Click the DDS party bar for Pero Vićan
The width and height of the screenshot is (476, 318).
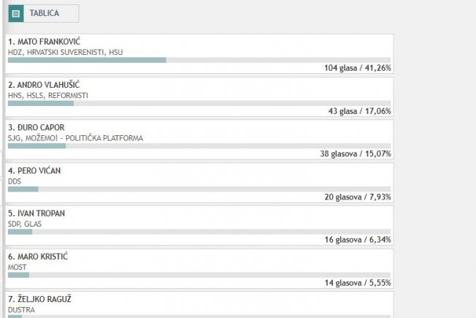click(x=199, y=189)
